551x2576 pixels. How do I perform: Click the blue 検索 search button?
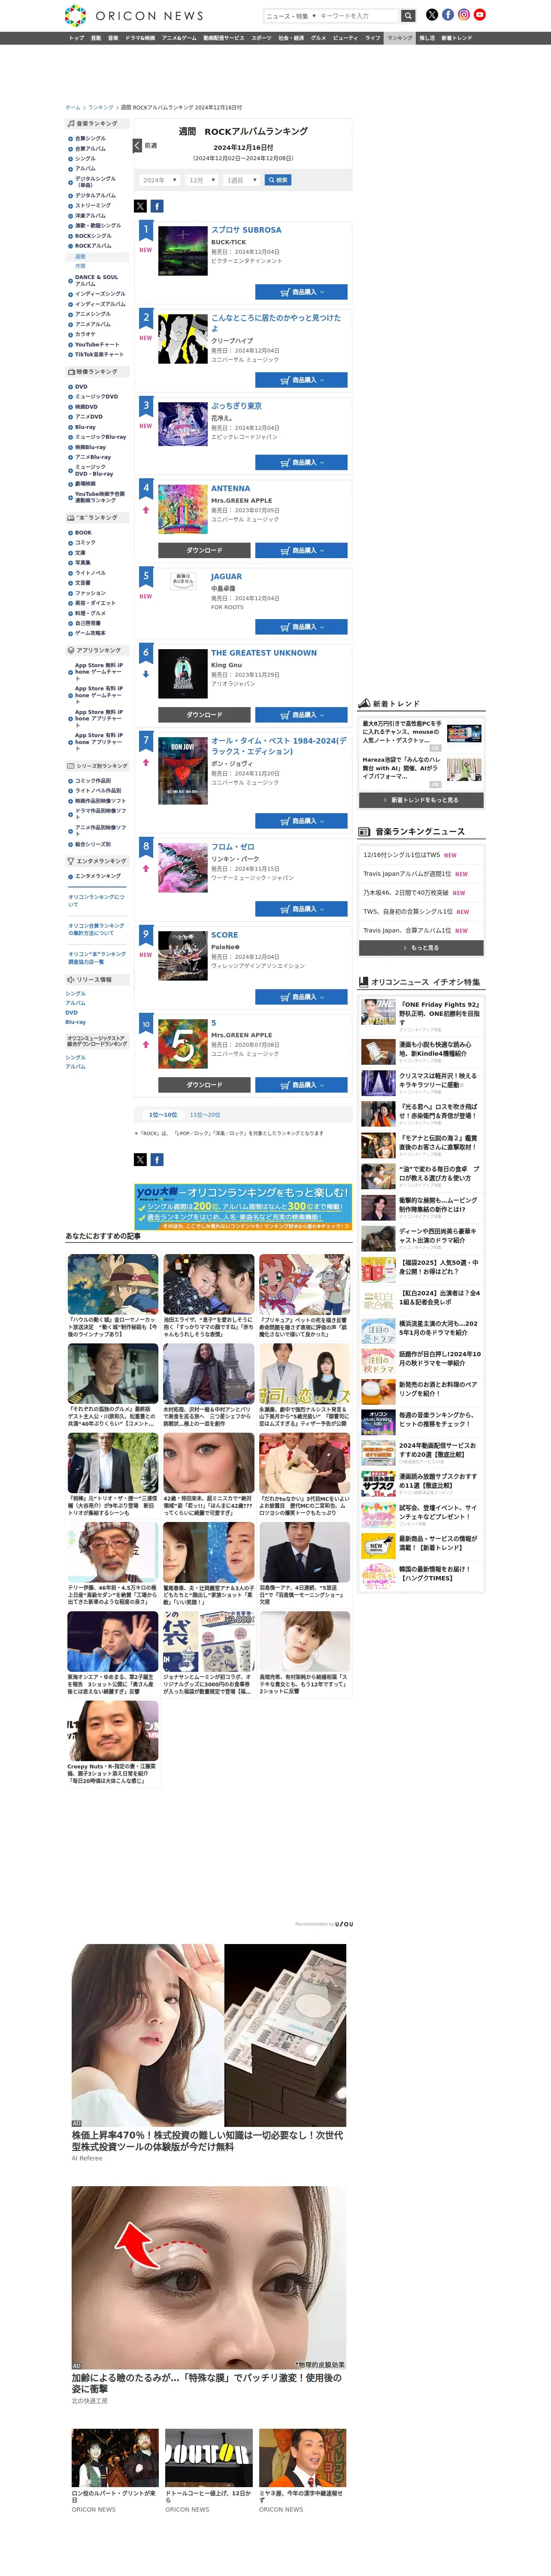278,180
